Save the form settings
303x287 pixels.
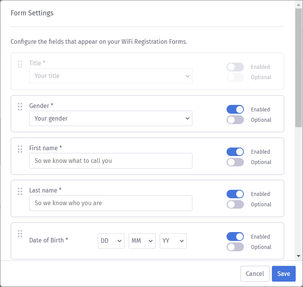[x=284, y=274]
